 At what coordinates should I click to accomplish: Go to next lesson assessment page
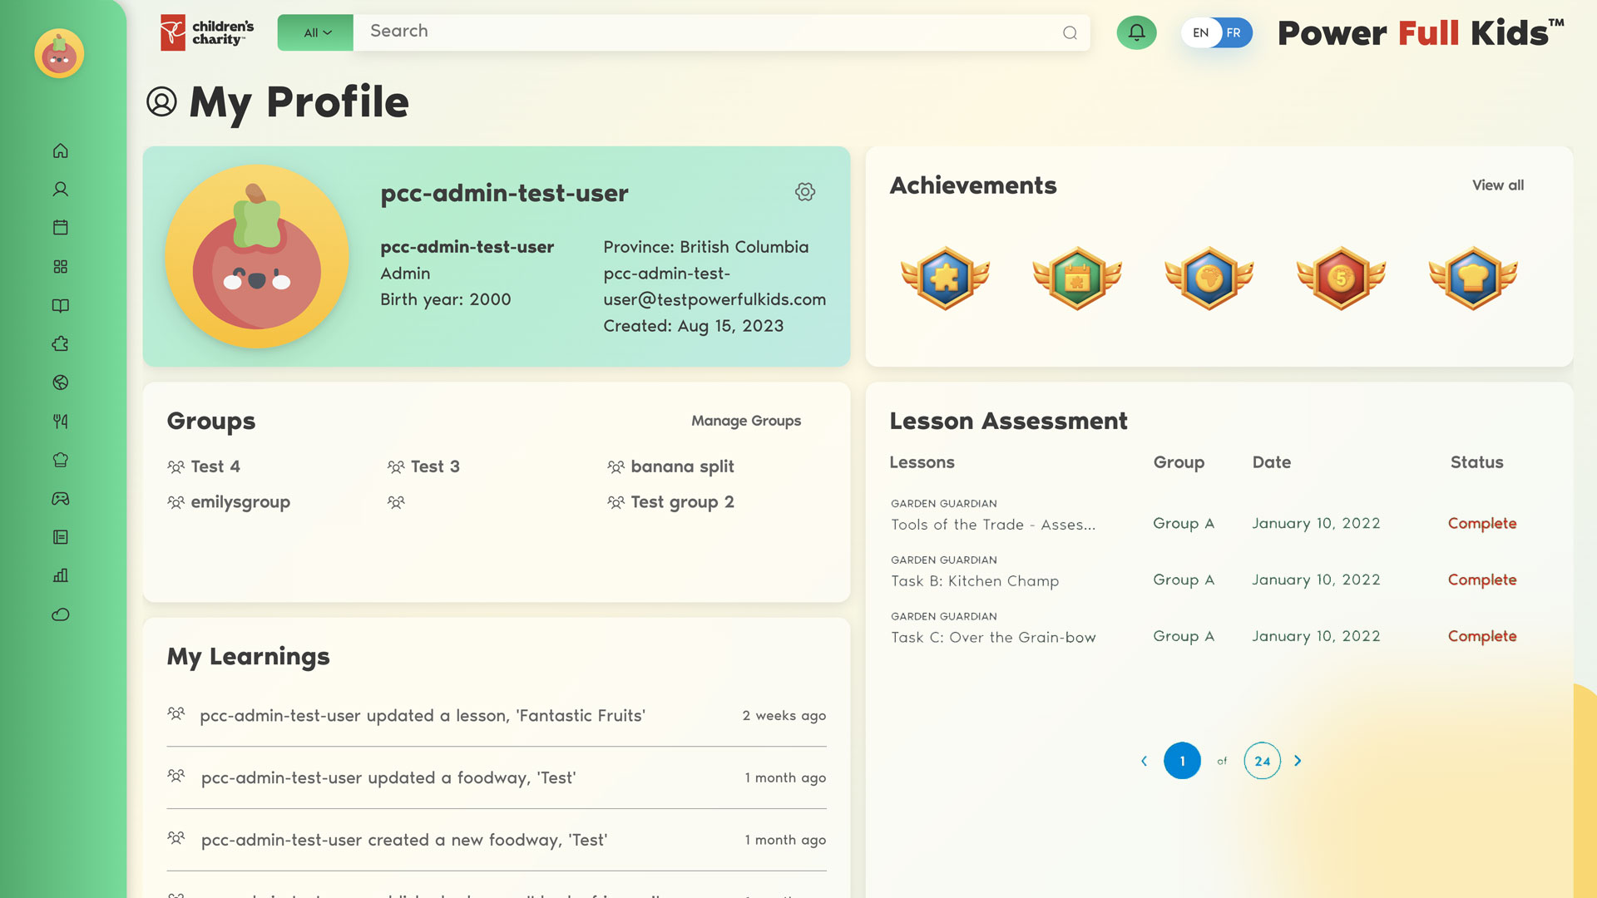pos(1298,761)
